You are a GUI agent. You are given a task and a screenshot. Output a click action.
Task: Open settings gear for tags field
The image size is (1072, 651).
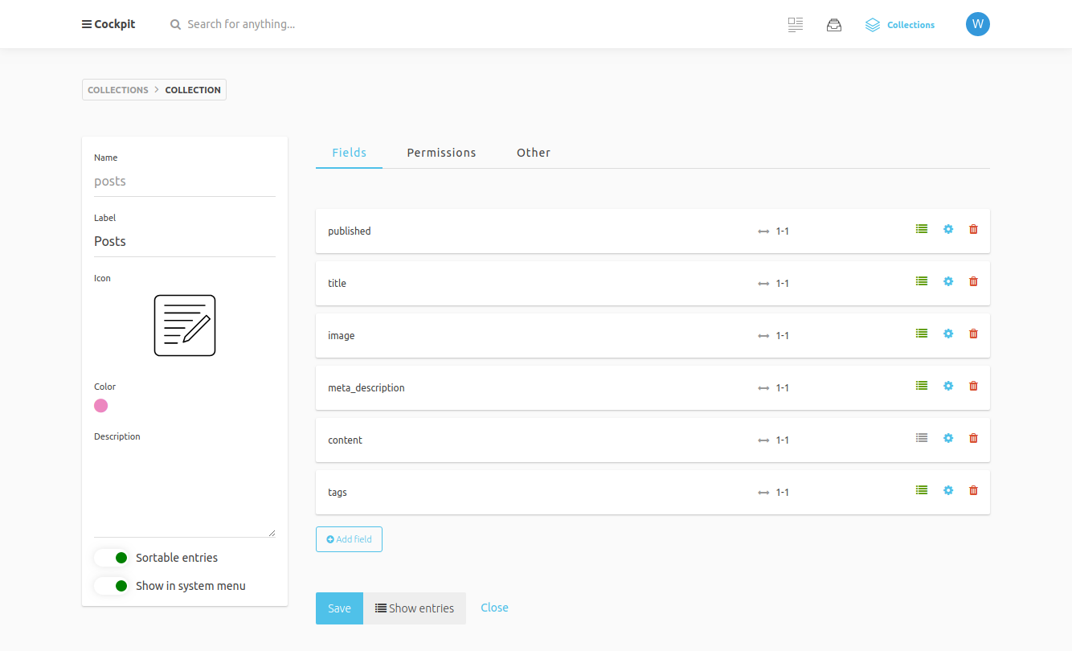click(948, 490)
